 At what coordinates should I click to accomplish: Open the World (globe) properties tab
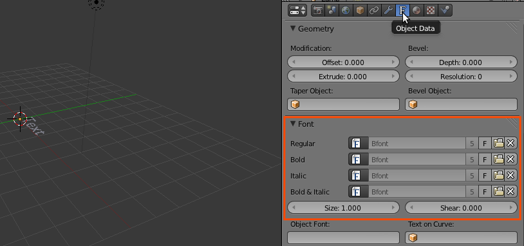(346, 10)
